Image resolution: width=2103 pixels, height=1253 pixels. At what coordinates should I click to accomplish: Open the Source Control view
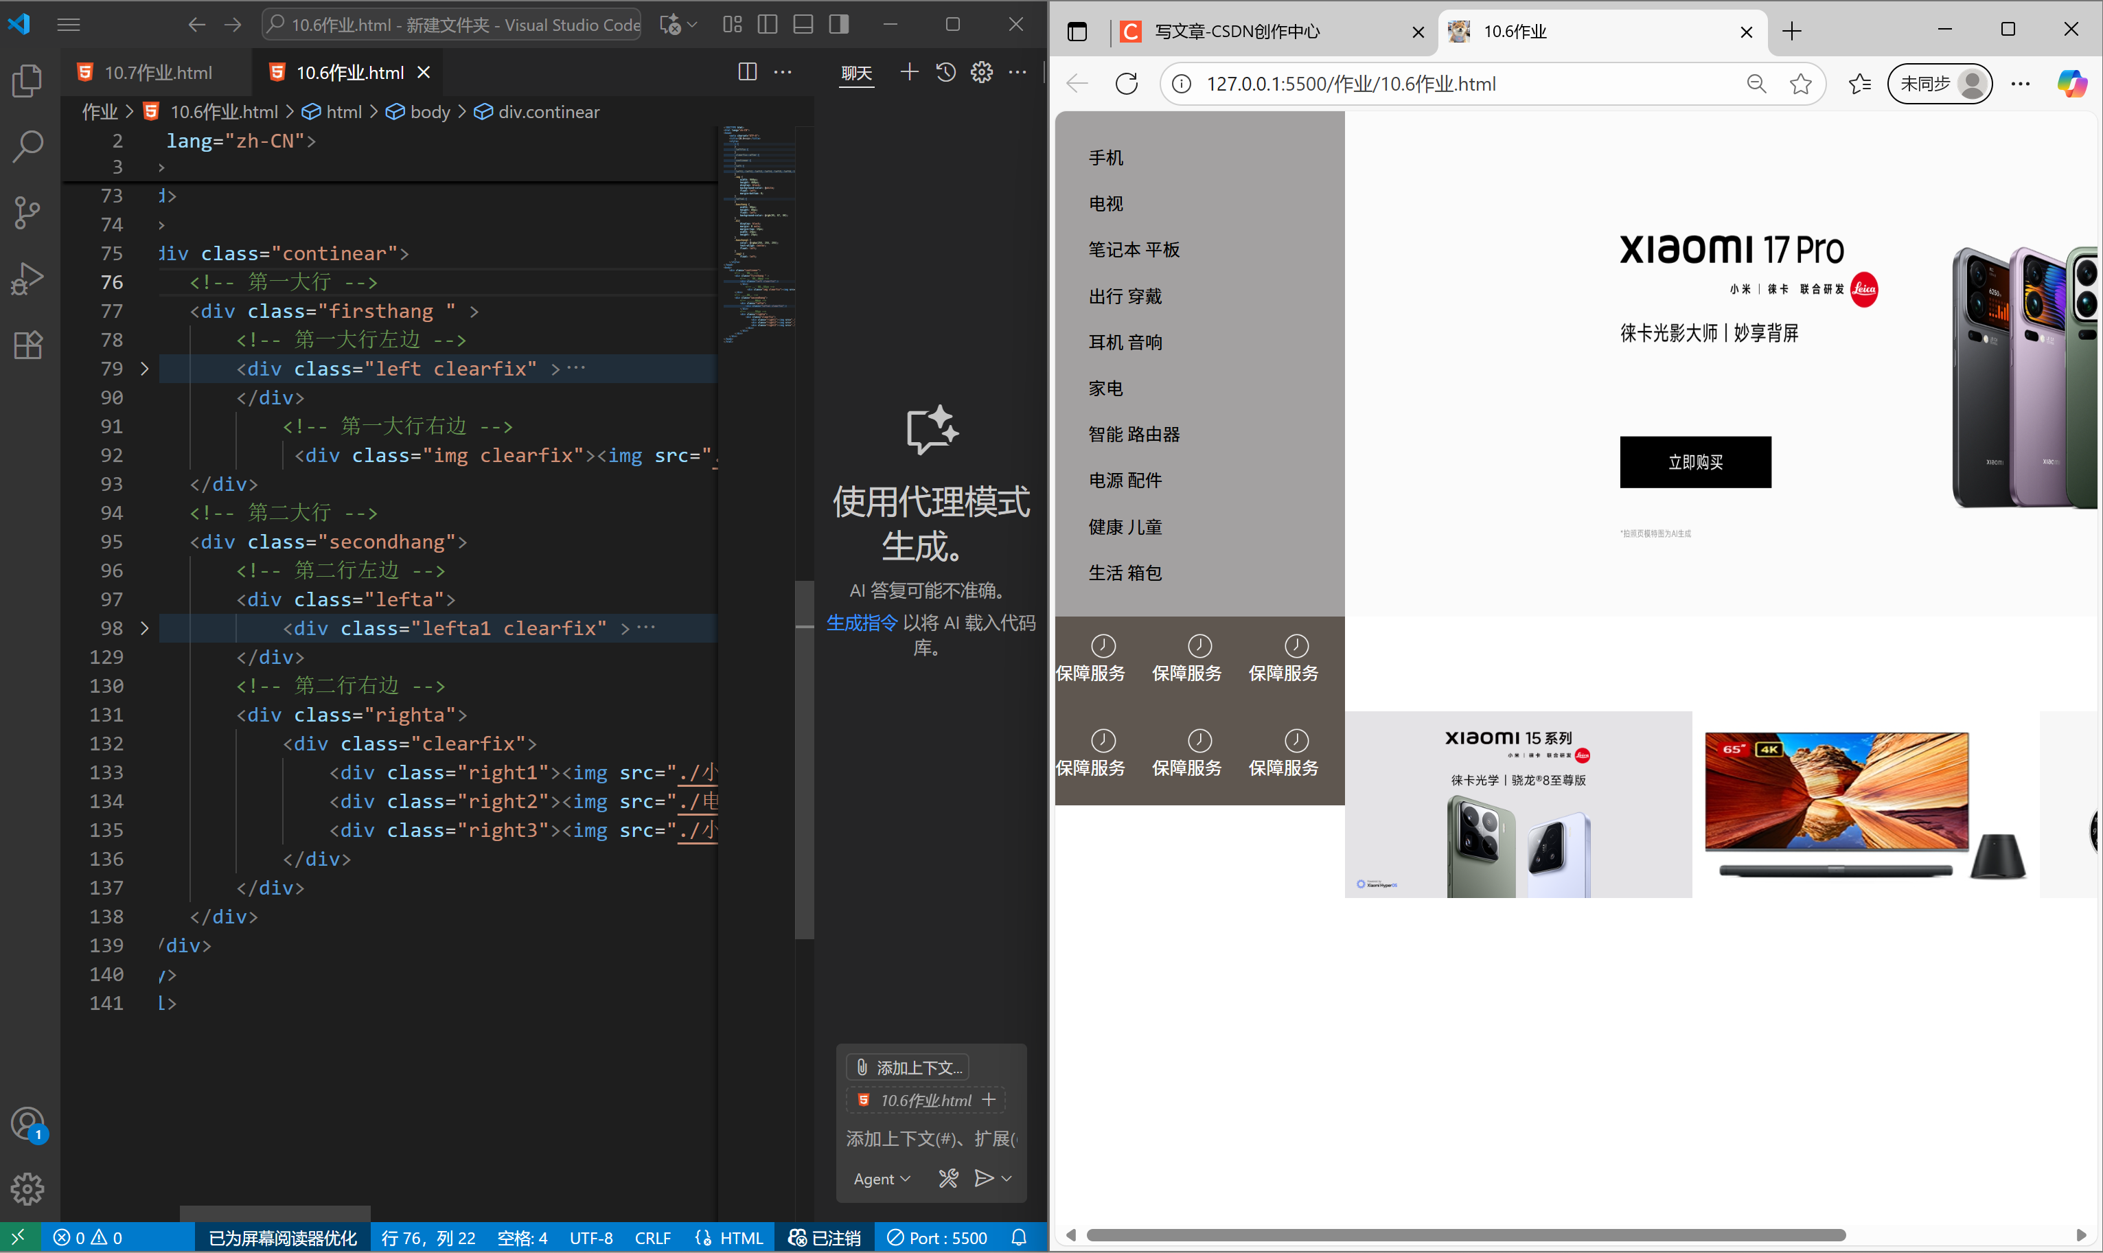tap(28, 212)
